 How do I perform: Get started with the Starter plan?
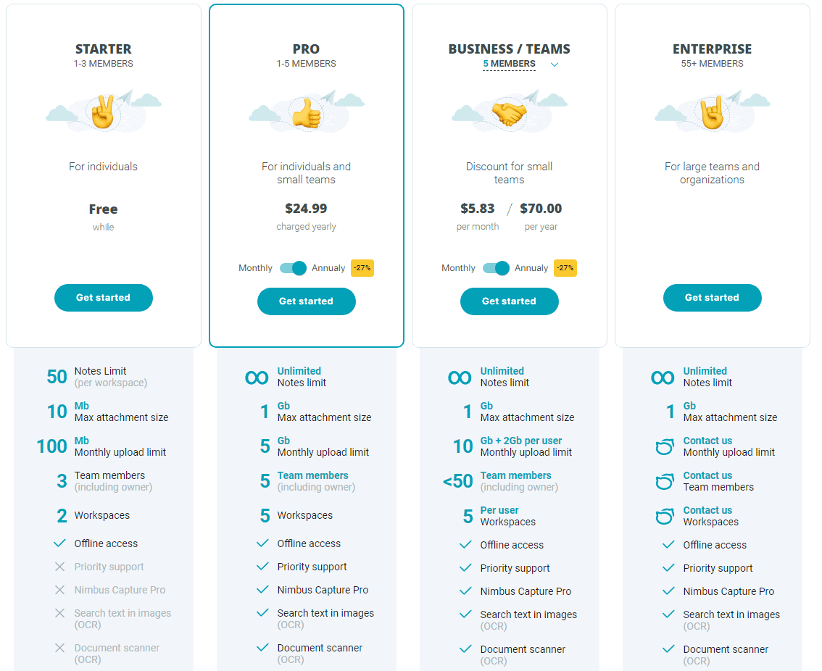pos(103,298)
